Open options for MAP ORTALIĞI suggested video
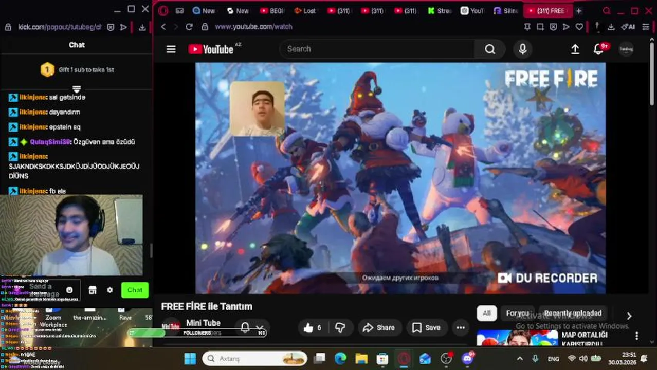This screenshot has width=657, height=370. (637, 336)
